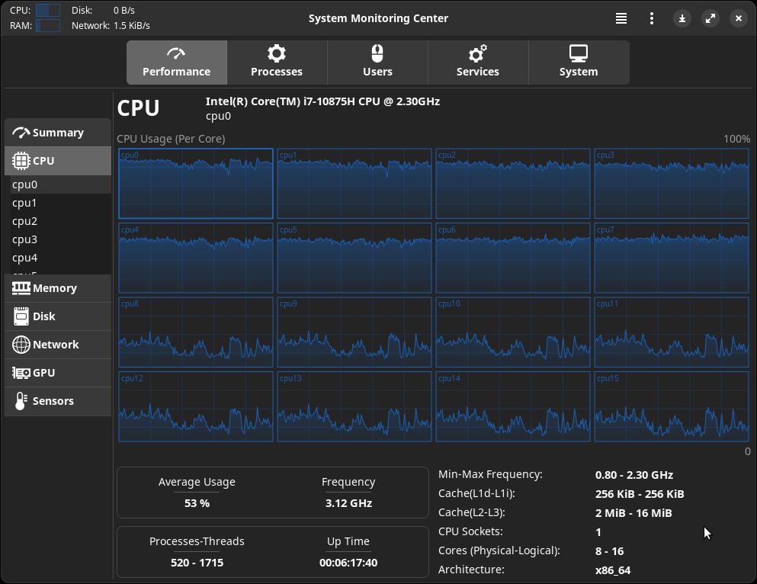The height and width of the screenshot is (584, 757).
Task: Click the Memory RAM icon in sidebar
Action: click(x=21, y=288)
